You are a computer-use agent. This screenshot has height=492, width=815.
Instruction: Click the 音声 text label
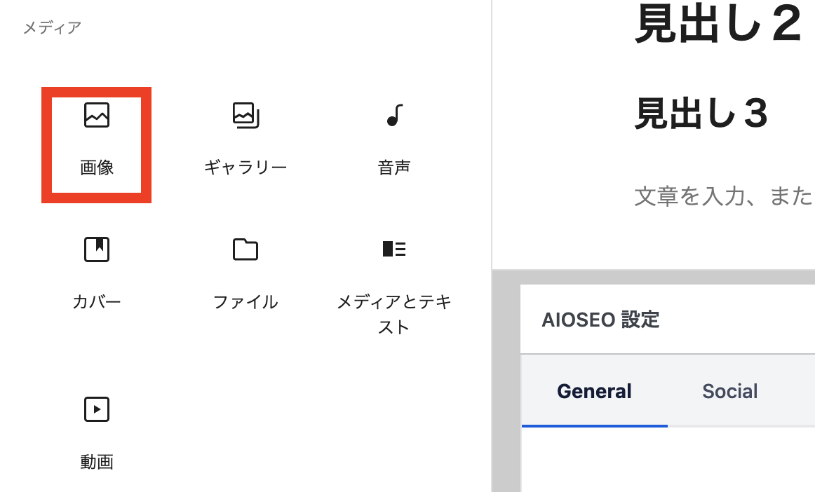coord(394,168)
